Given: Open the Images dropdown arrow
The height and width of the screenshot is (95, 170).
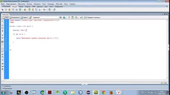Looking at the screenshot, I should click(x=22, y=10).
